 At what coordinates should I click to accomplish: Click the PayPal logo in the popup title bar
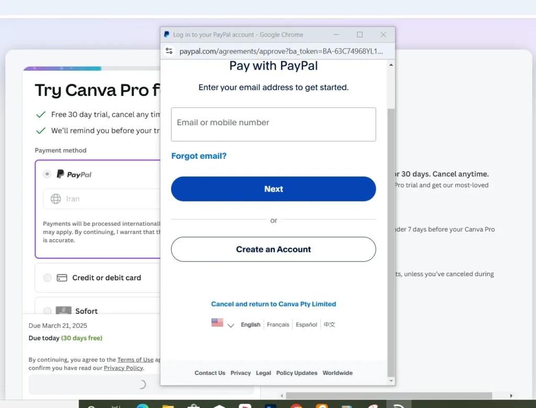click(167, 35)
